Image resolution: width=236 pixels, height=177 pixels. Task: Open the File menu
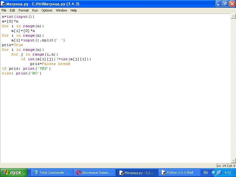coord(4,10)
